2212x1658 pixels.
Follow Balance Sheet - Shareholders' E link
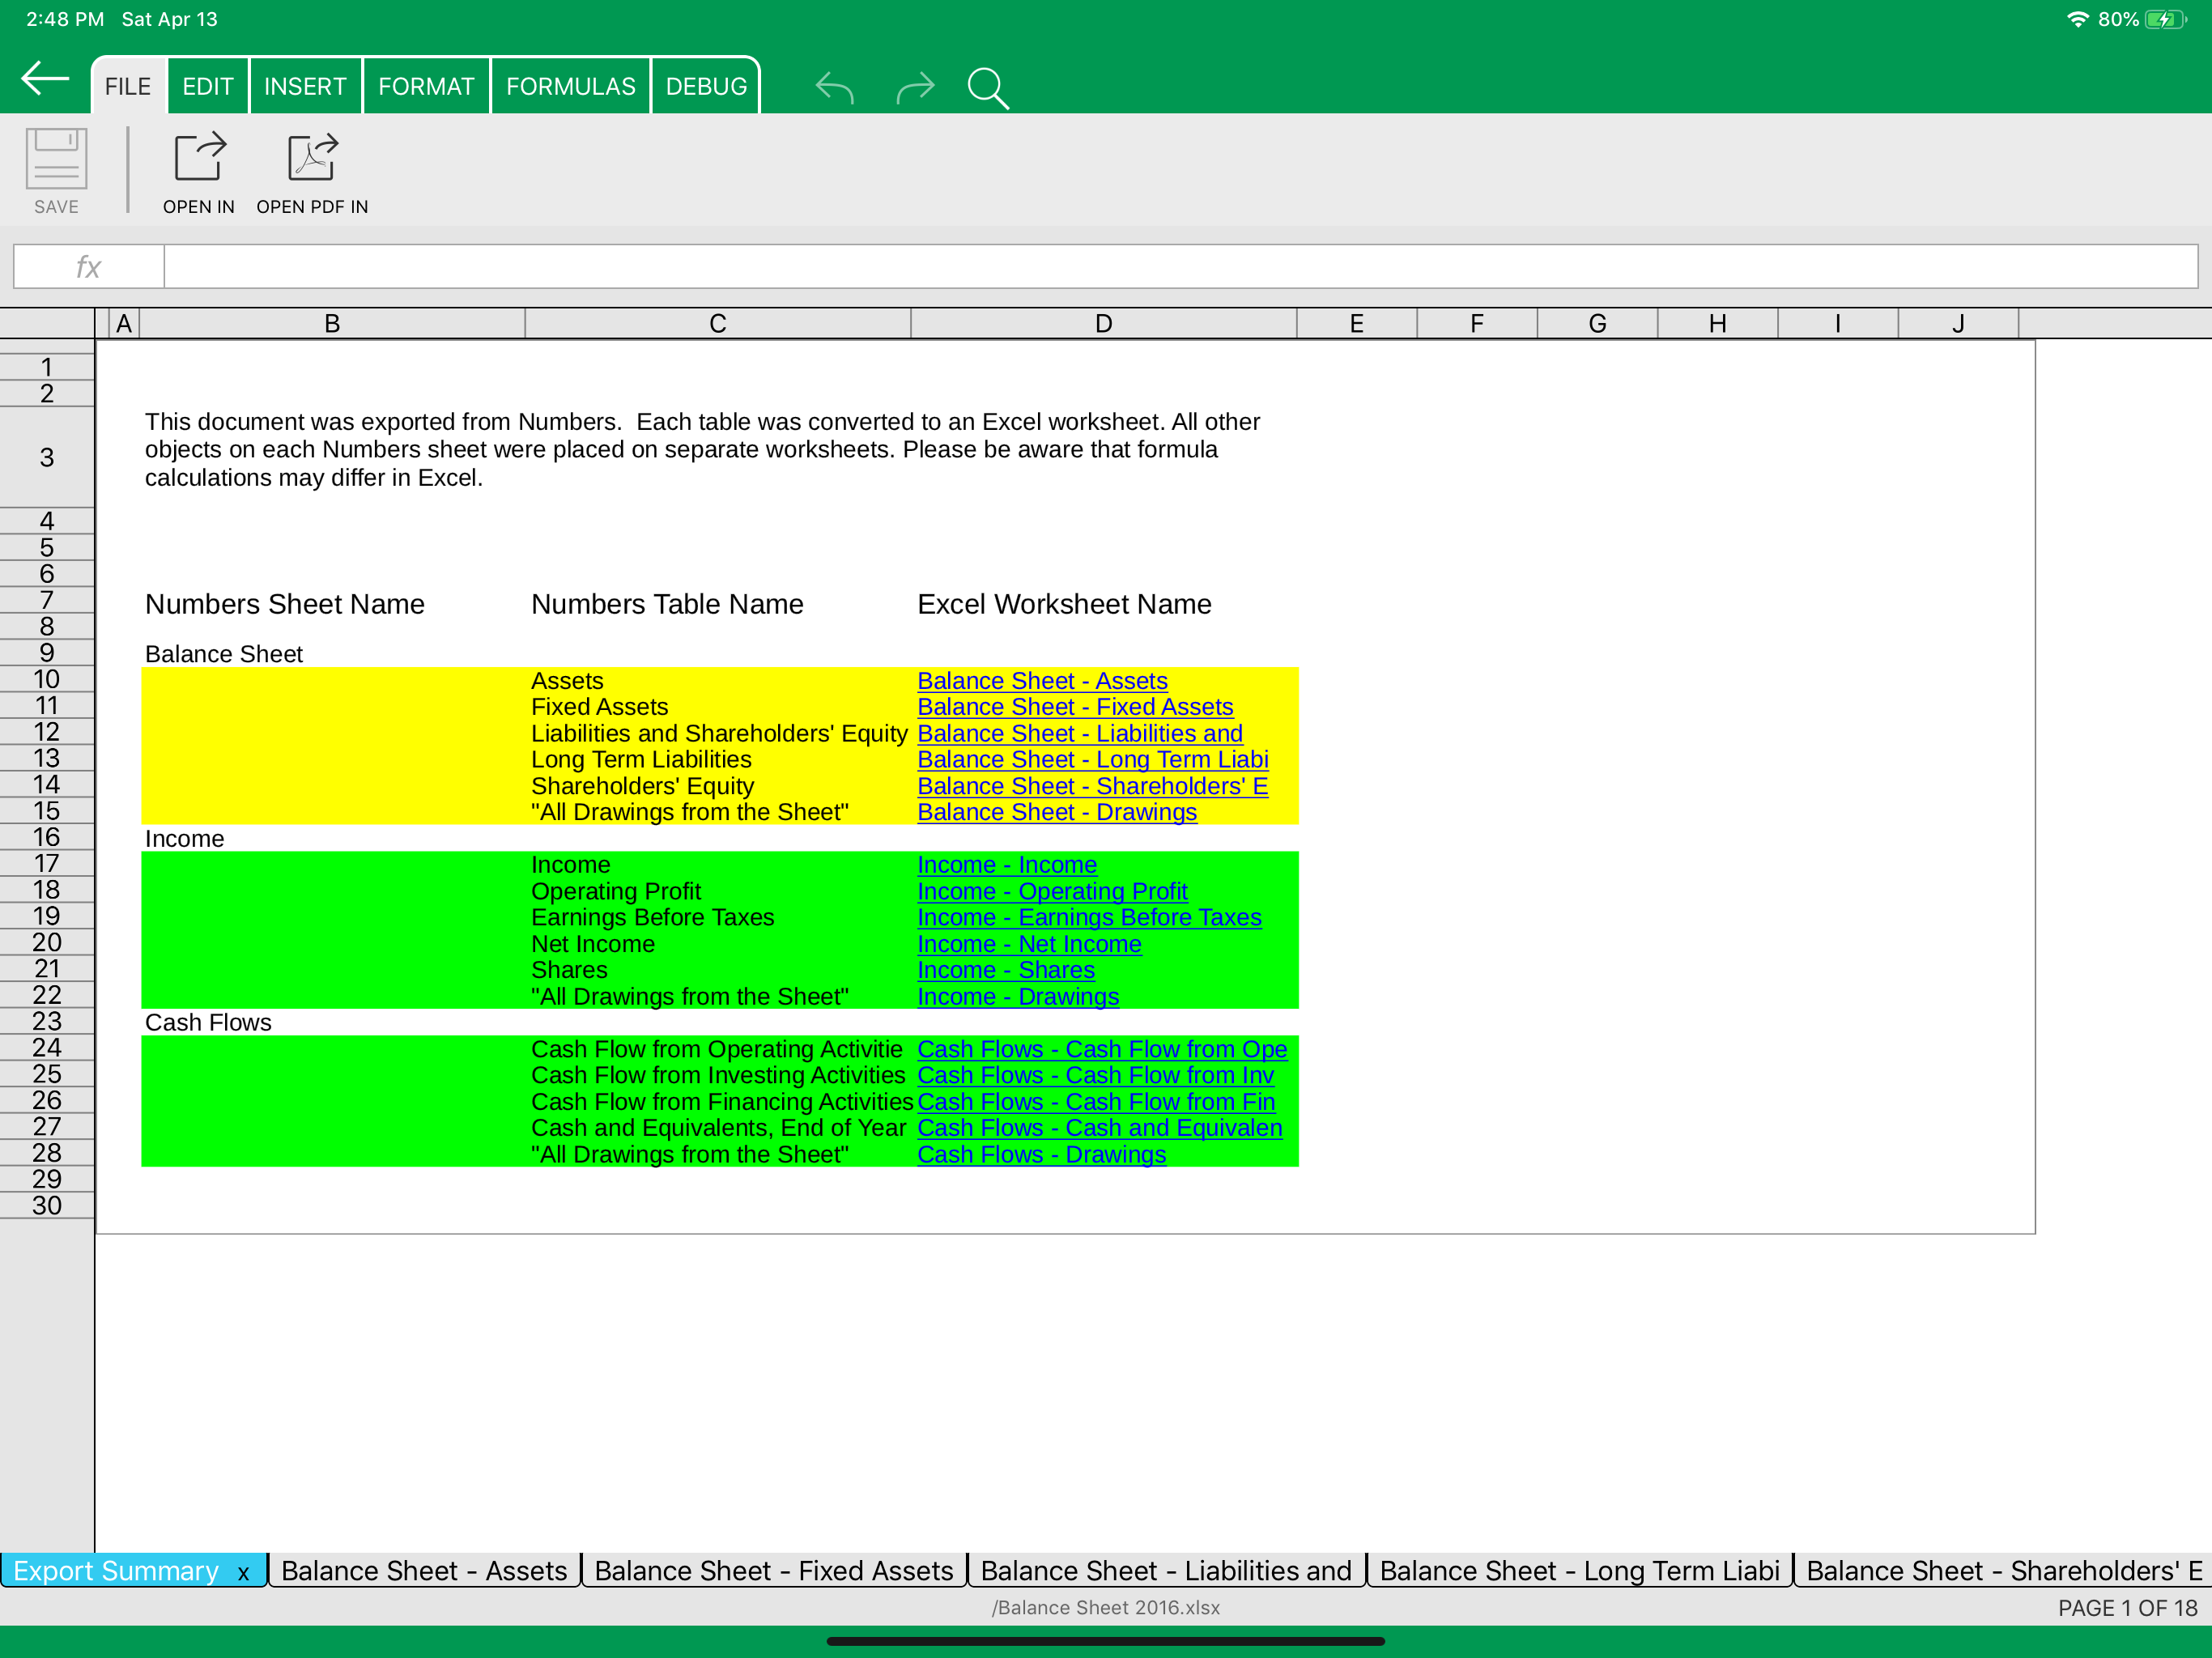(x=1093, y=787)
